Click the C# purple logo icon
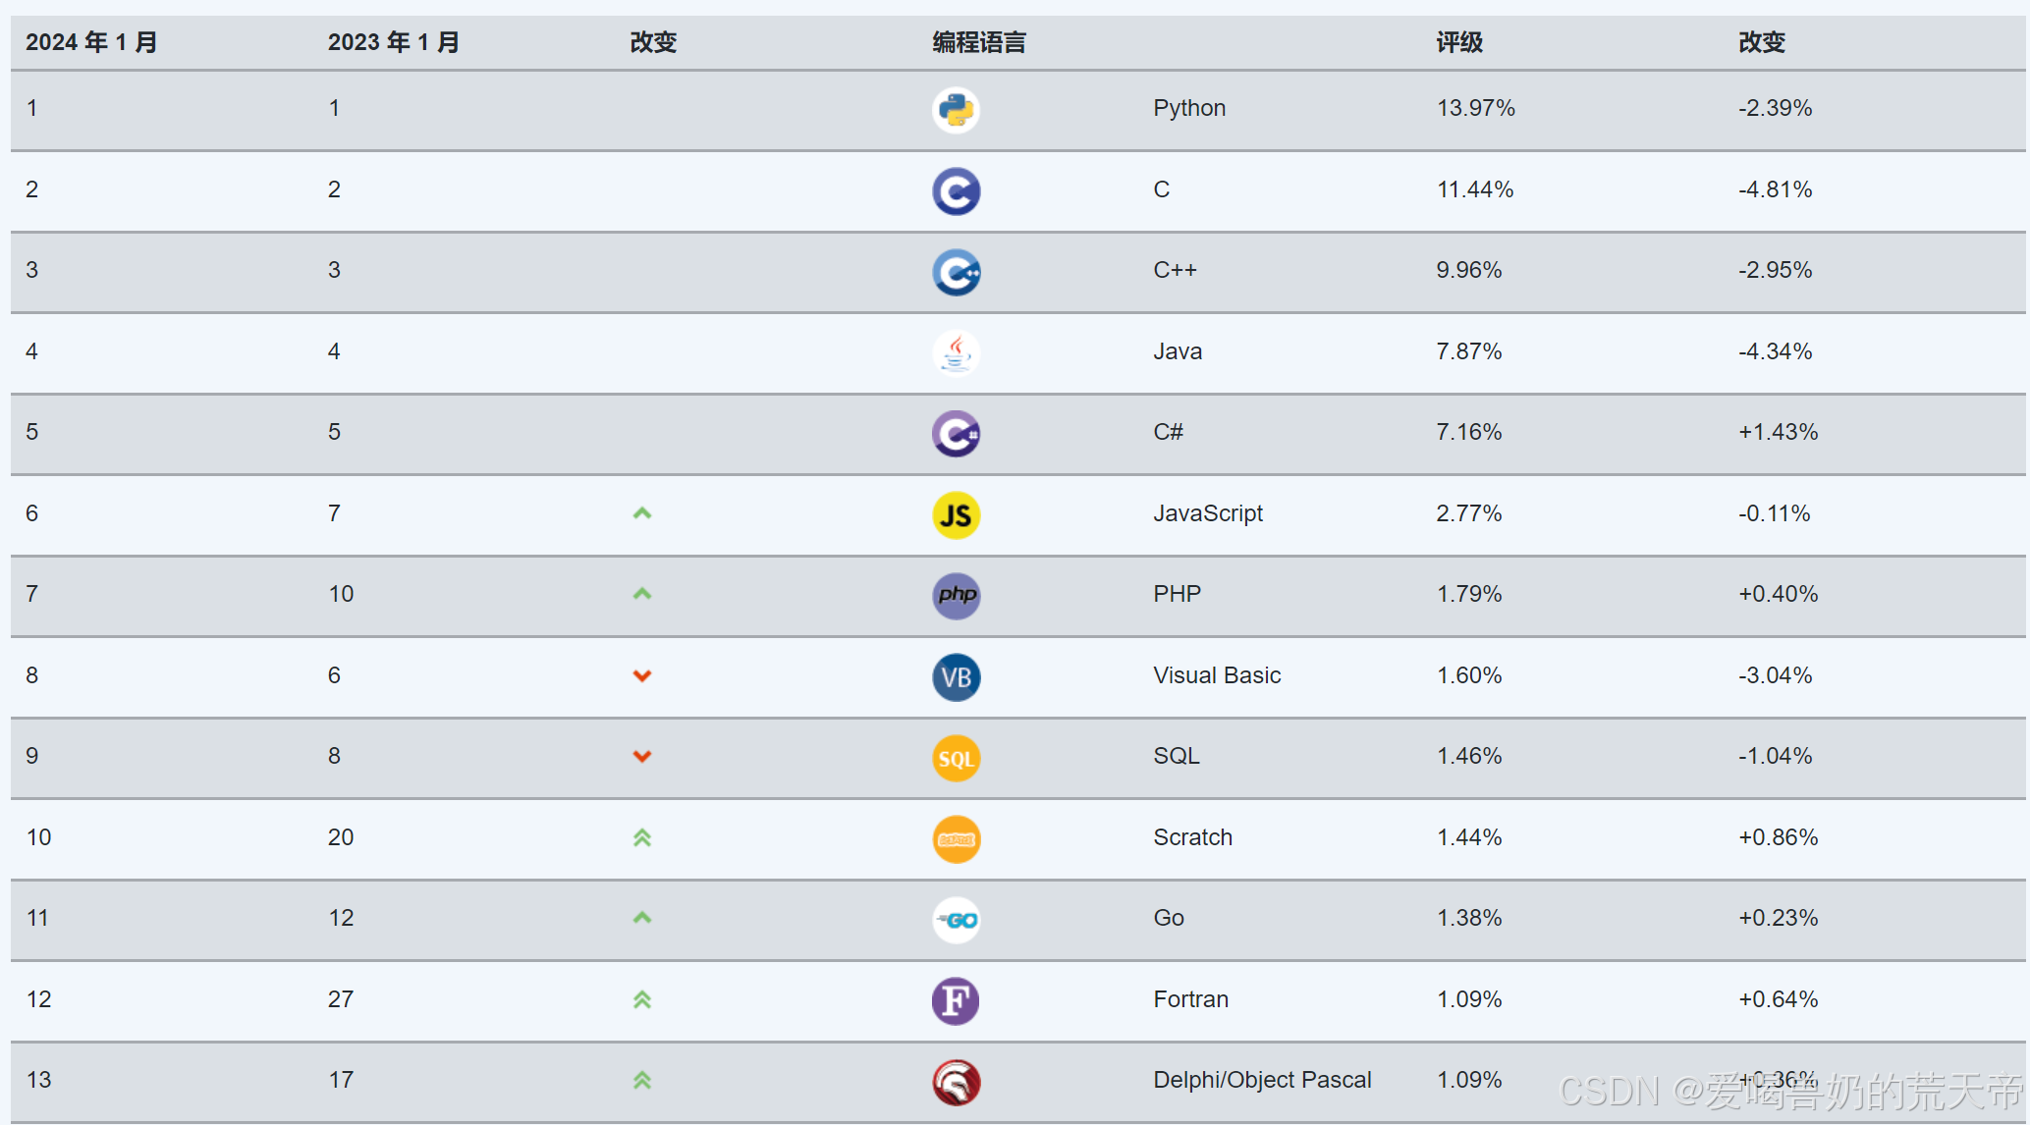 [x=956, y=434]
